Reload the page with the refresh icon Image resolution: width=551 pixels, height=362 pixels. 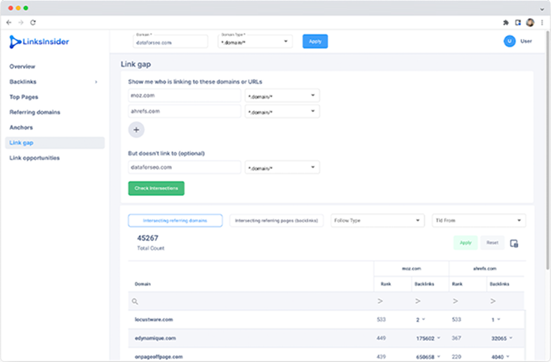[33, 23]
